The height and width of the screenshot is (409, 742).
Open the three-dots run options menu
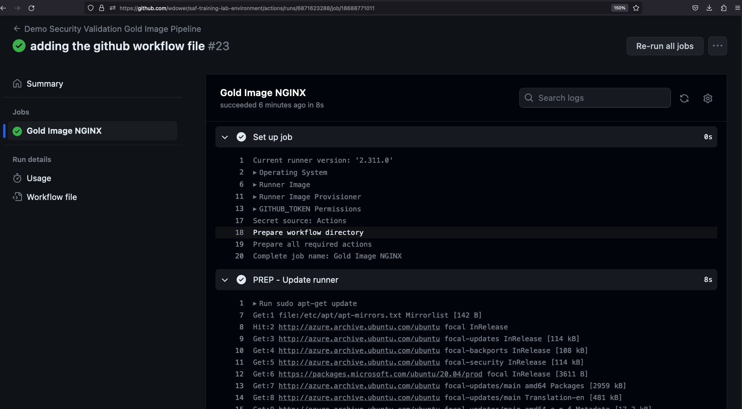coord(717,46)
